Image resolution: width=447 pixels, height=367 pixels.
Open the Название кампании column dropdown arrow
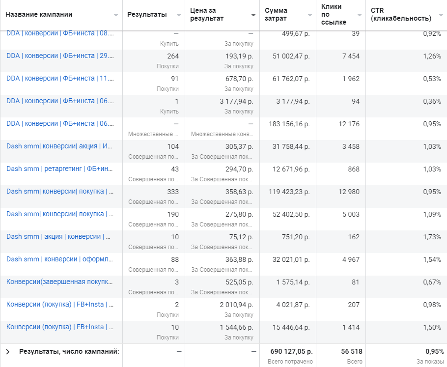click(x=116, y=15)
